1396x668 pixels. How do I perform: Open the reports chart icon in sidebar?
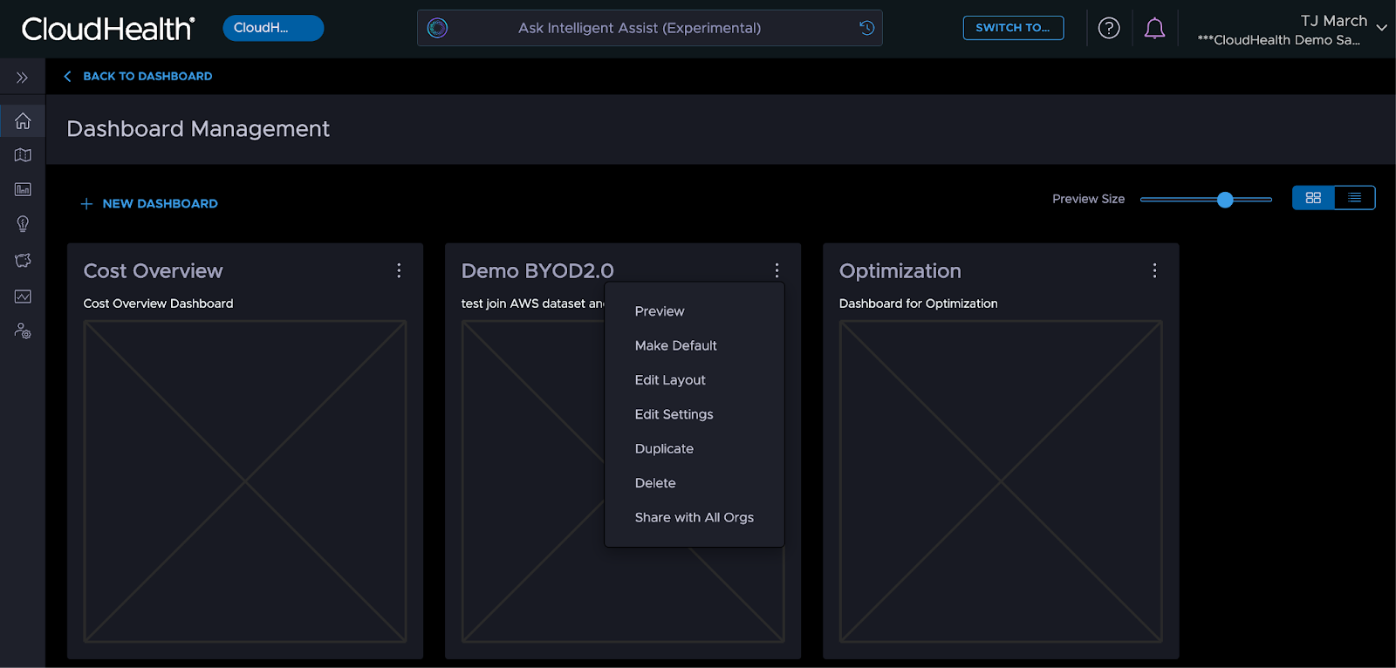(x=23, y=189)
